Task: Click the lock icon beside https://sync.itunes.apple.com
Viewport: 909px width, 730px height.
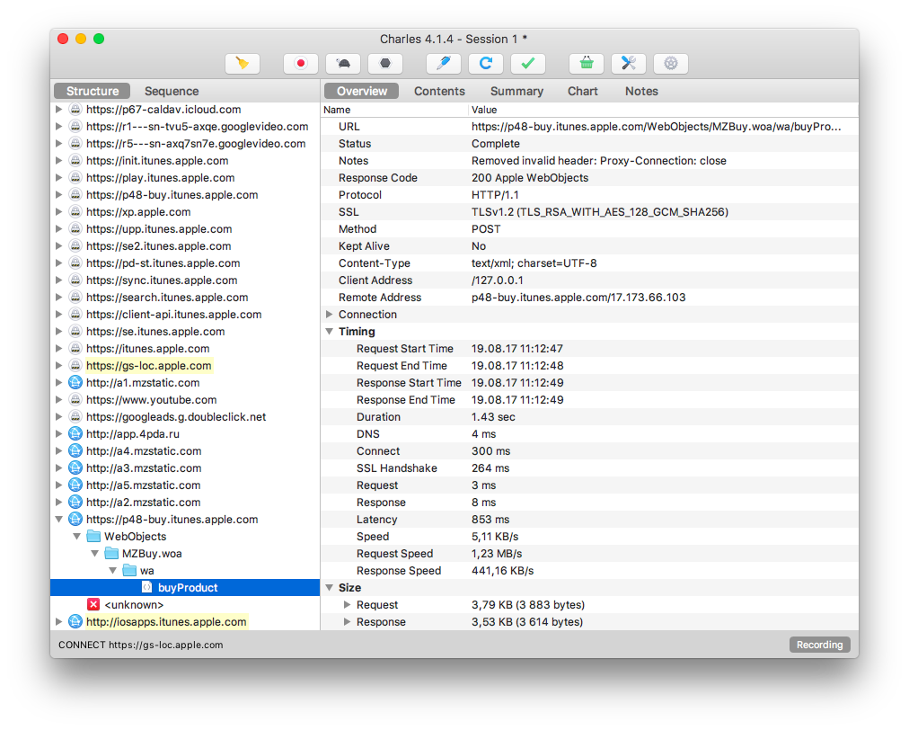Action: (x=75, y=280)
